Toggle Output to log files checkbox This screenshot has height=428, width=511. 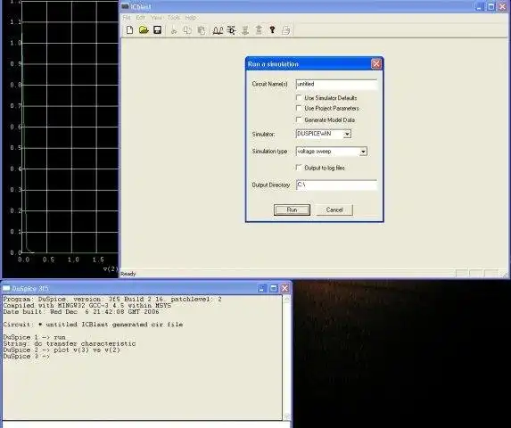click(x=299, y=168)
